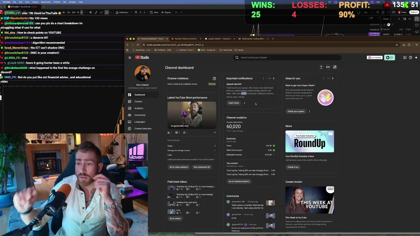
Task: Open the FedWatch CME bookmark
Action: [x=164, y=50]
